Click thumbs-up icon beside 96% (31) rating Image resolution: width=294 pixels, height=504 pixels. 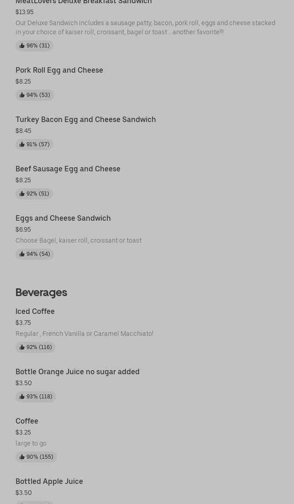(x=22, y=46)
